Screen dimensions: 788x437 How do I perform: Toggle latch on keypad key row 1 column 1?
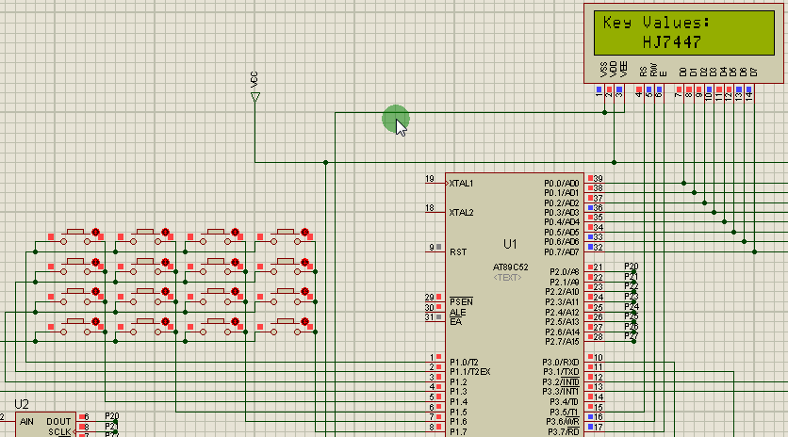tap(95, 232)
